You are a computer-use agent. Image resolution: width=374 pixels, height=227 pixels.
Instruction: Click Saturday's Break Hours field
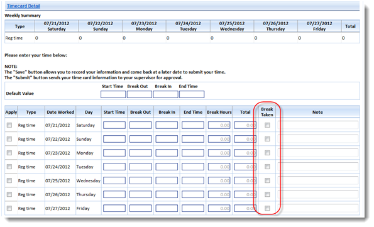click(x=219, y=125)
